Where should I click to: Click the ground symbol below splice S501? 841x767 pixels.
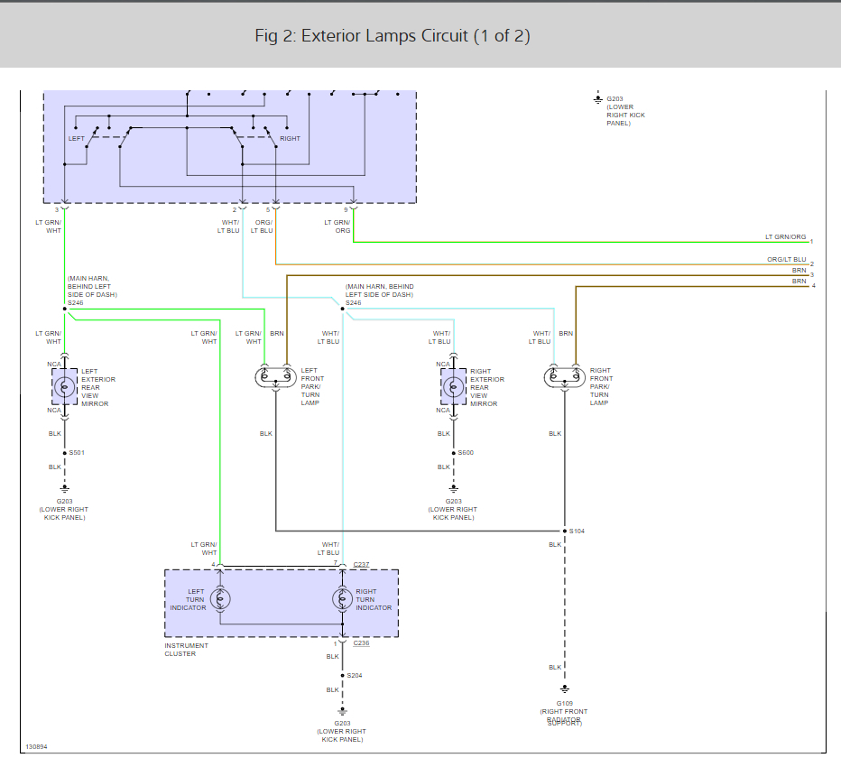[65, 487]
